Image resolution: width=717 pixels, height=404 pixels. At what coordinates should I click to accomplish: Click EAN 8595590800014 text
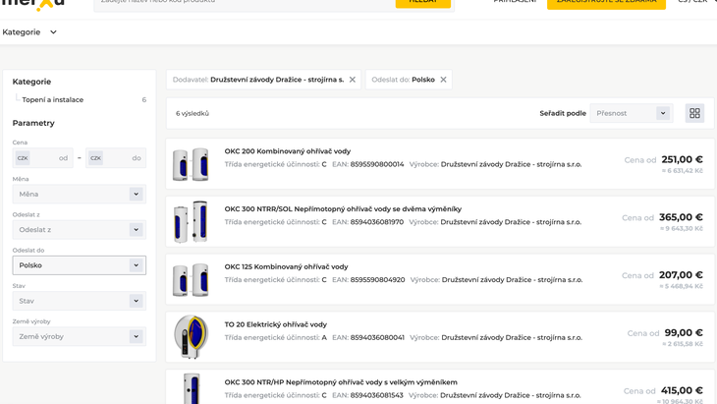click(377, 164)
